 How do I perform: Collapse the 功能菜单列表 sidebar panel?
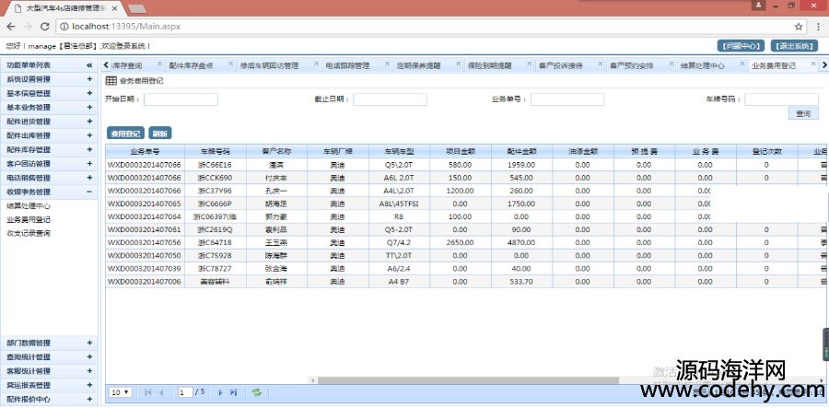(x=89, y=65)
